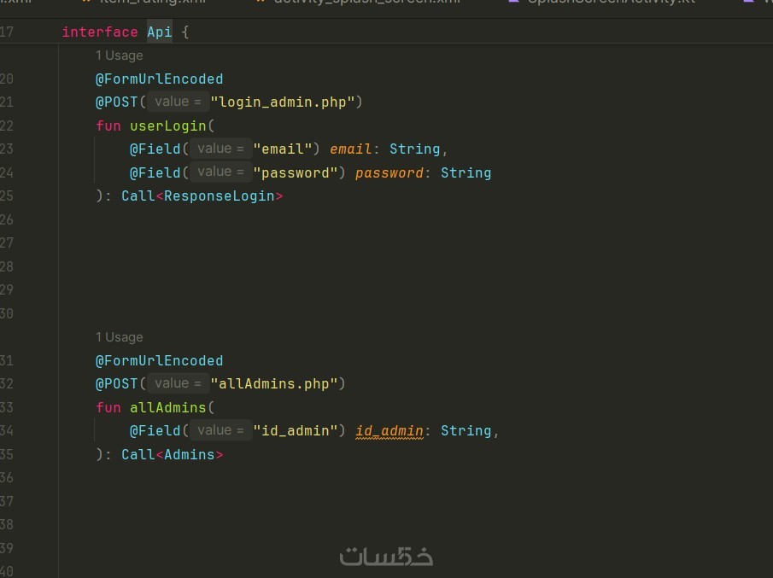Screen dimensions: 773x578
Task: Click the value hint before "password"
Action: click(221, 172)
